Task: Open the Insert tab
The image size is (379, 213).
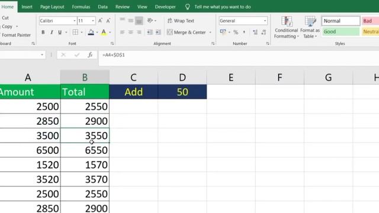Action: (x=27, y=7)
